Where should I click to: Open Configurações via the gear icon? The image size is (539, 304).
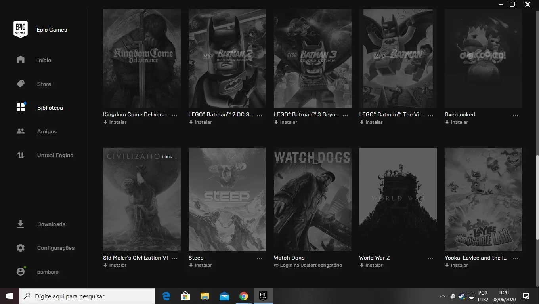coord(21,248)
